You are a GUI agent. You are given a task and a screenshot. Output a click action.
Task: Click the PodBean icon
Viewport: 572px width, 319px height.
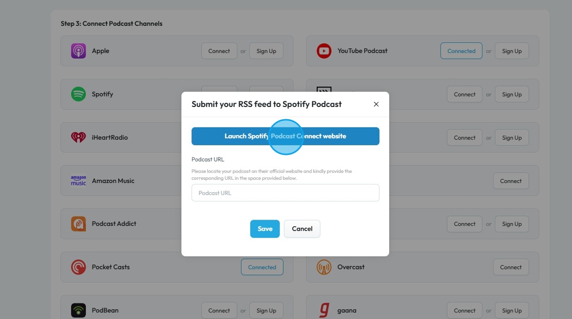point(78,310)
